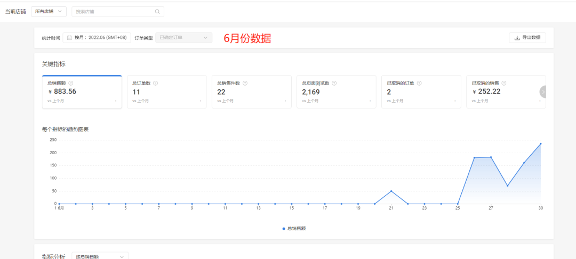This screenshot has height=259, width=576.
Task: Click the 导出数据 export button
Action: pos(527,37)
